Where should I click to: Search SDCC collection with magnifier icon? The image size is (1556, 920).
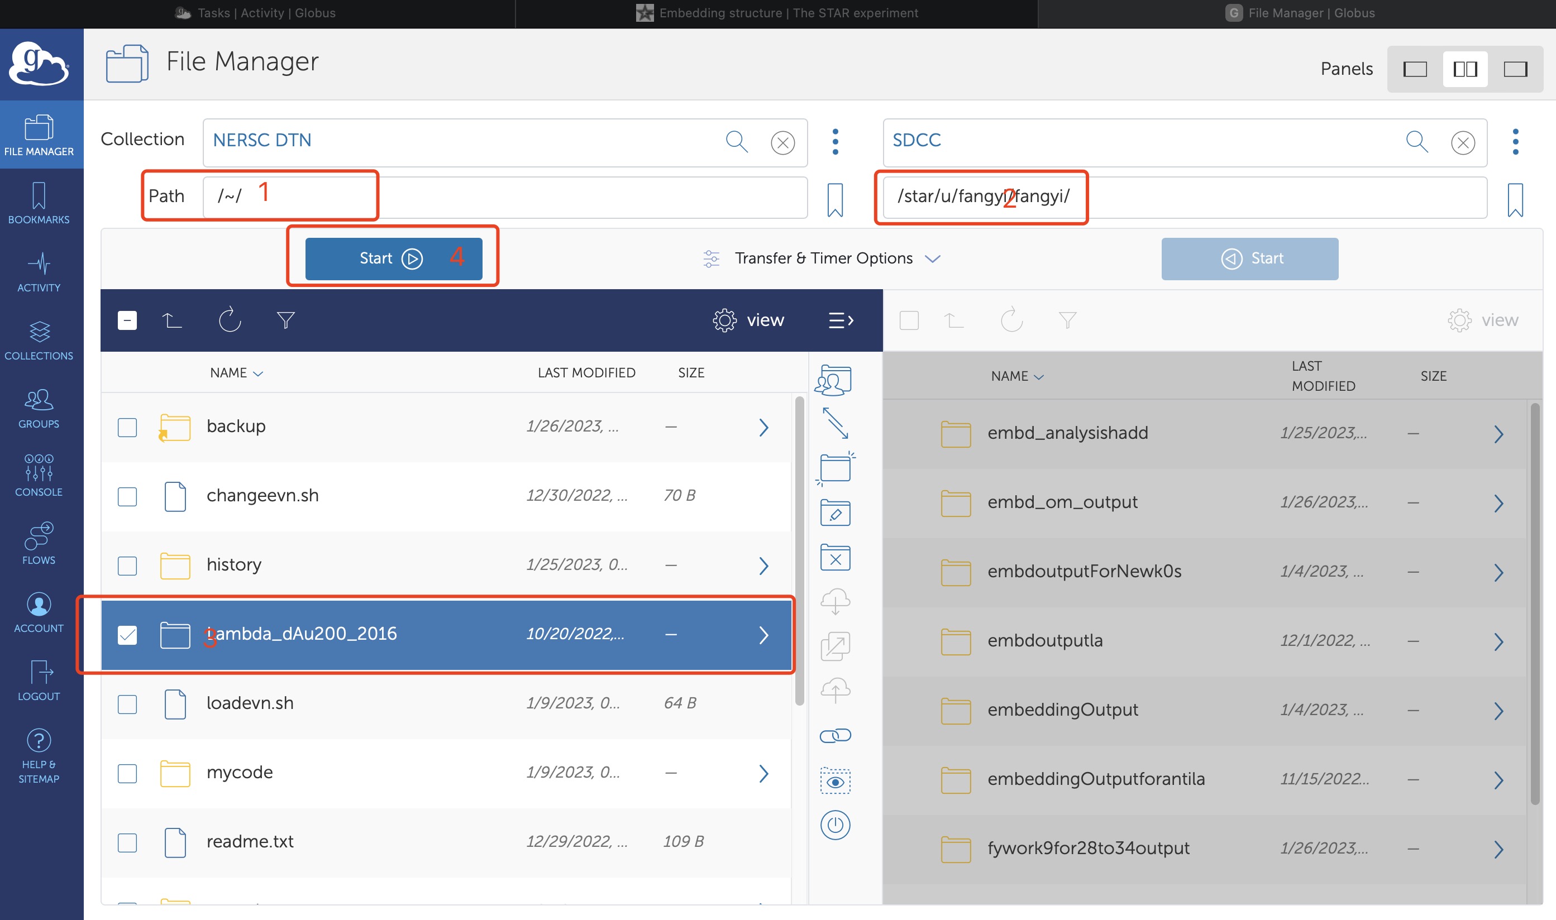click(x=1416, y=142)
